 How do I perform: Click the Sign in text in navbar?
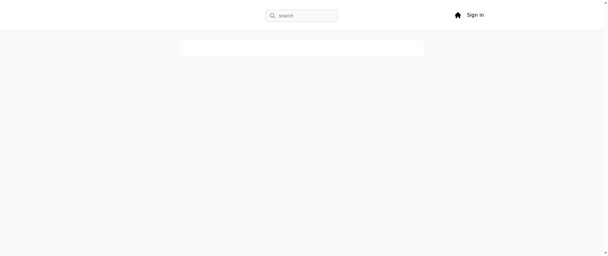[x=475, y=15]
